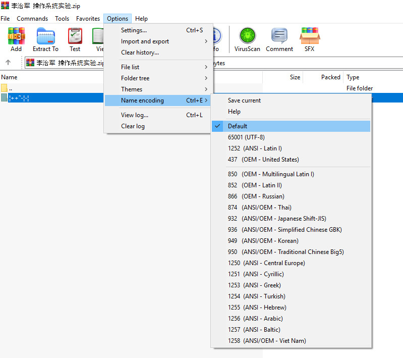This screenshot has height=358, width=403.
Task: Click Clear history in Options menu
Action: 140,53
